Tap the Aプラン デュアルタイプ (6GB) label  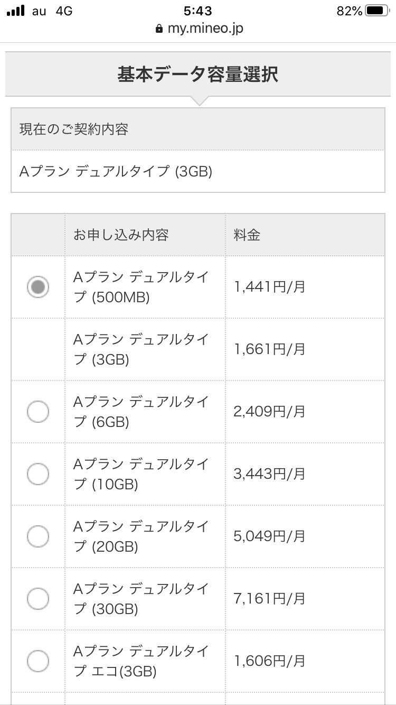point(141,412)
